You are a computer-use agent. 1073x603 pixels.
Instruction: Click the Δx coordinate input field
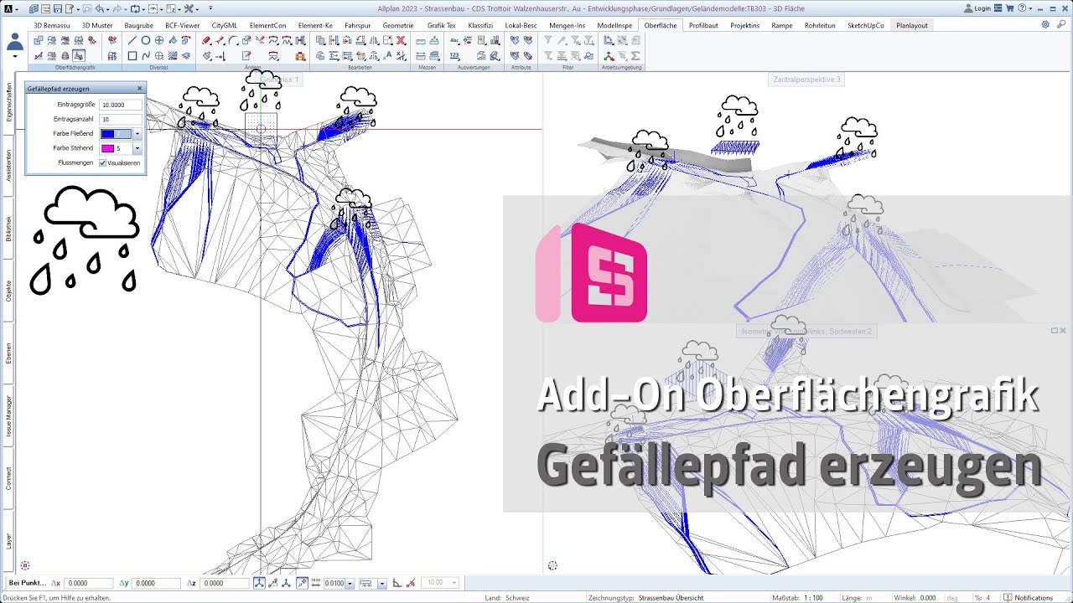tap(88, 583)
